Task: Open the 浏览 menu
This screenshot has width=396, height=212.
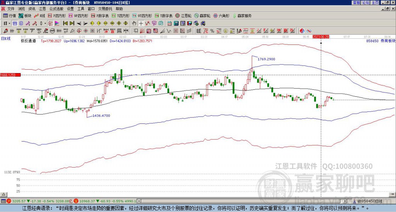Action: (21, 9)
